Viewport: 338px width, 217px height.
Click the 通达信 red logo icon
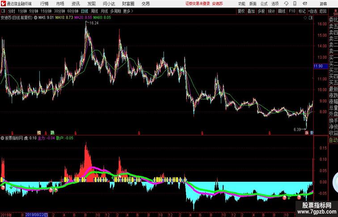click(3, 4)
